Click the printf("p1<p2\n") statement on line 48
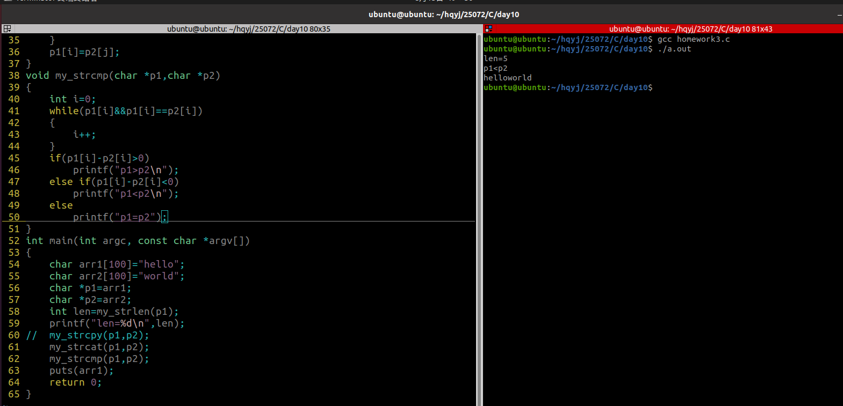The width and height of the screenshot is (843, 406). (x=126, y=194)
